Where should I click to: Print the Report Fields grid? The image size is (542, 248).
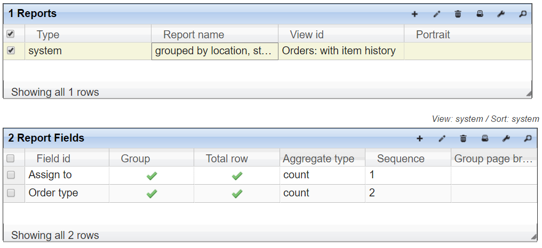coord(484,139)
